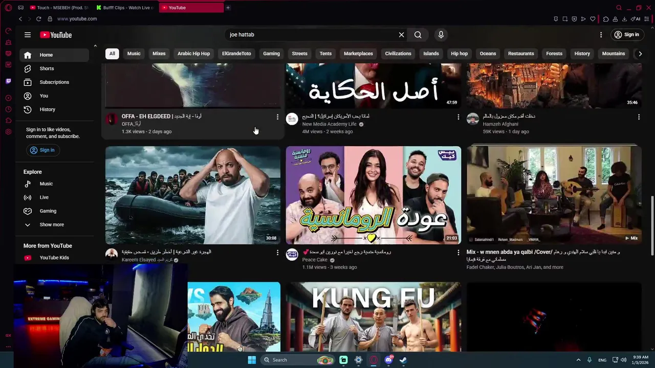Open Live under the Explore section
This screenshot has width=655, height=368.
[x=54, y=197]
